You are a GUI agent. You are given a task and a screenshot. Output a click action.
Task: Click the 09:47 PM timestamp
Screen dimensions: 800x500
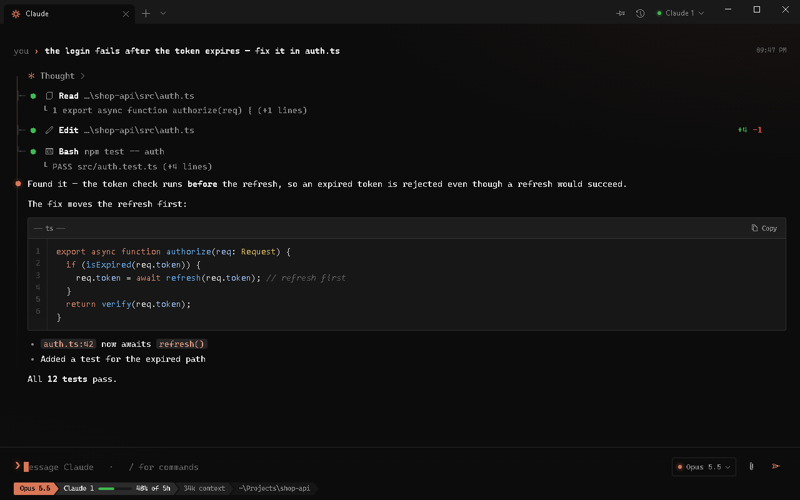coord(771,50)
